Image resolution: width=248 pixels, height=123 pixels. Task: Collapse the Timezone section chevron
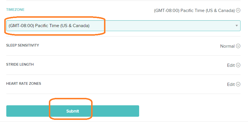tap(238, 11)
